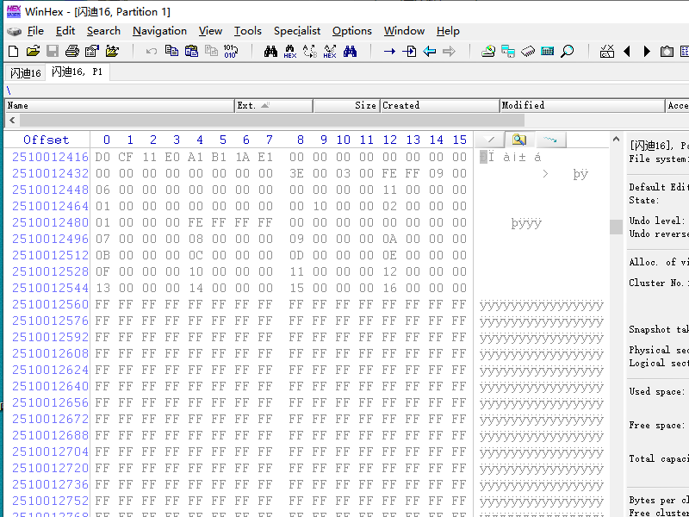This screenshot has height=517, width=689.
Task: Click the Find Text binoculars icon
Action: point(270,52)
